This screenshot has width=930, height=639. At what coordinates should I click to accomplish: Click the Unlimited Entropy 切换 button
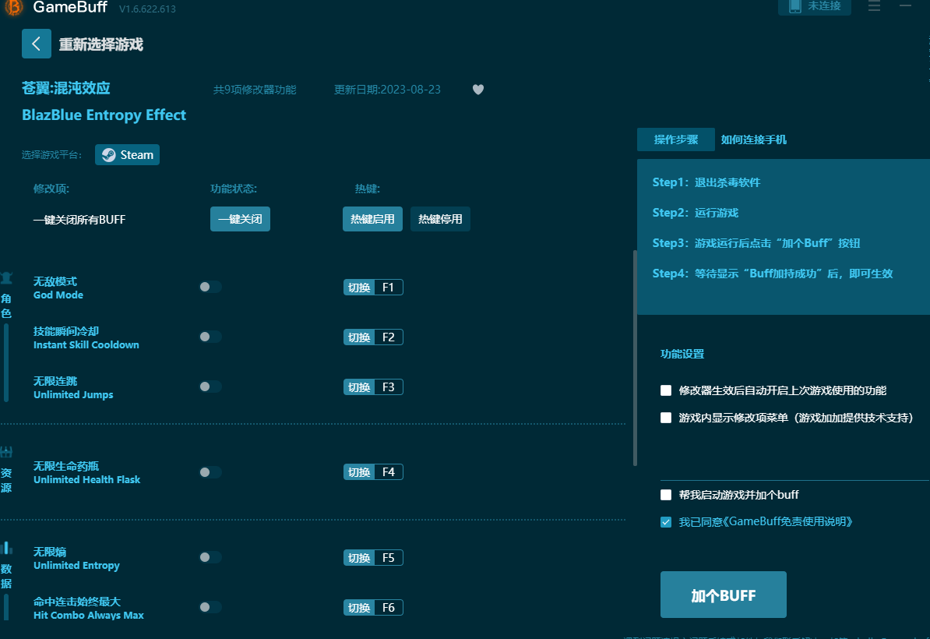[359, 558]
